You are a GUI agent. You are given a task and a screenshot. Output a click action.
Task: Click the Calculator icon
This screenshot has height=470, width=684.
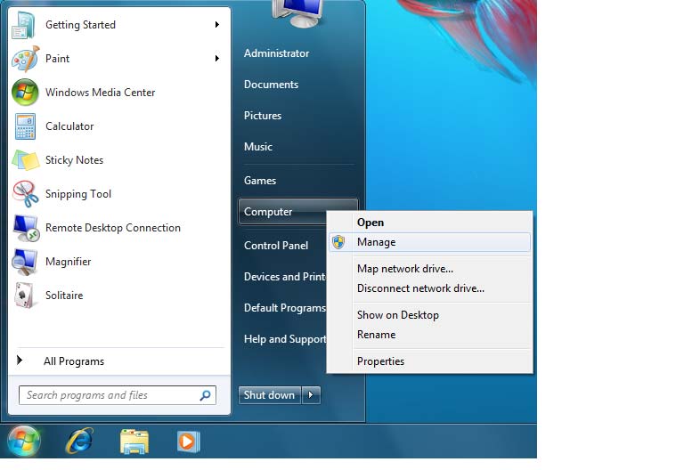click(x=25, y=126)
